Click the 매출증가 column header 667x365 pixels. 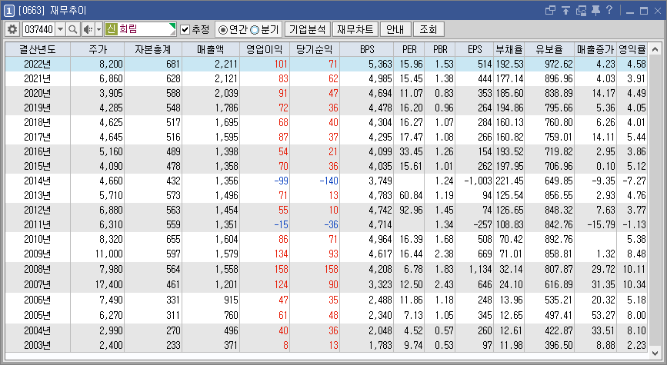pos(595,49)
